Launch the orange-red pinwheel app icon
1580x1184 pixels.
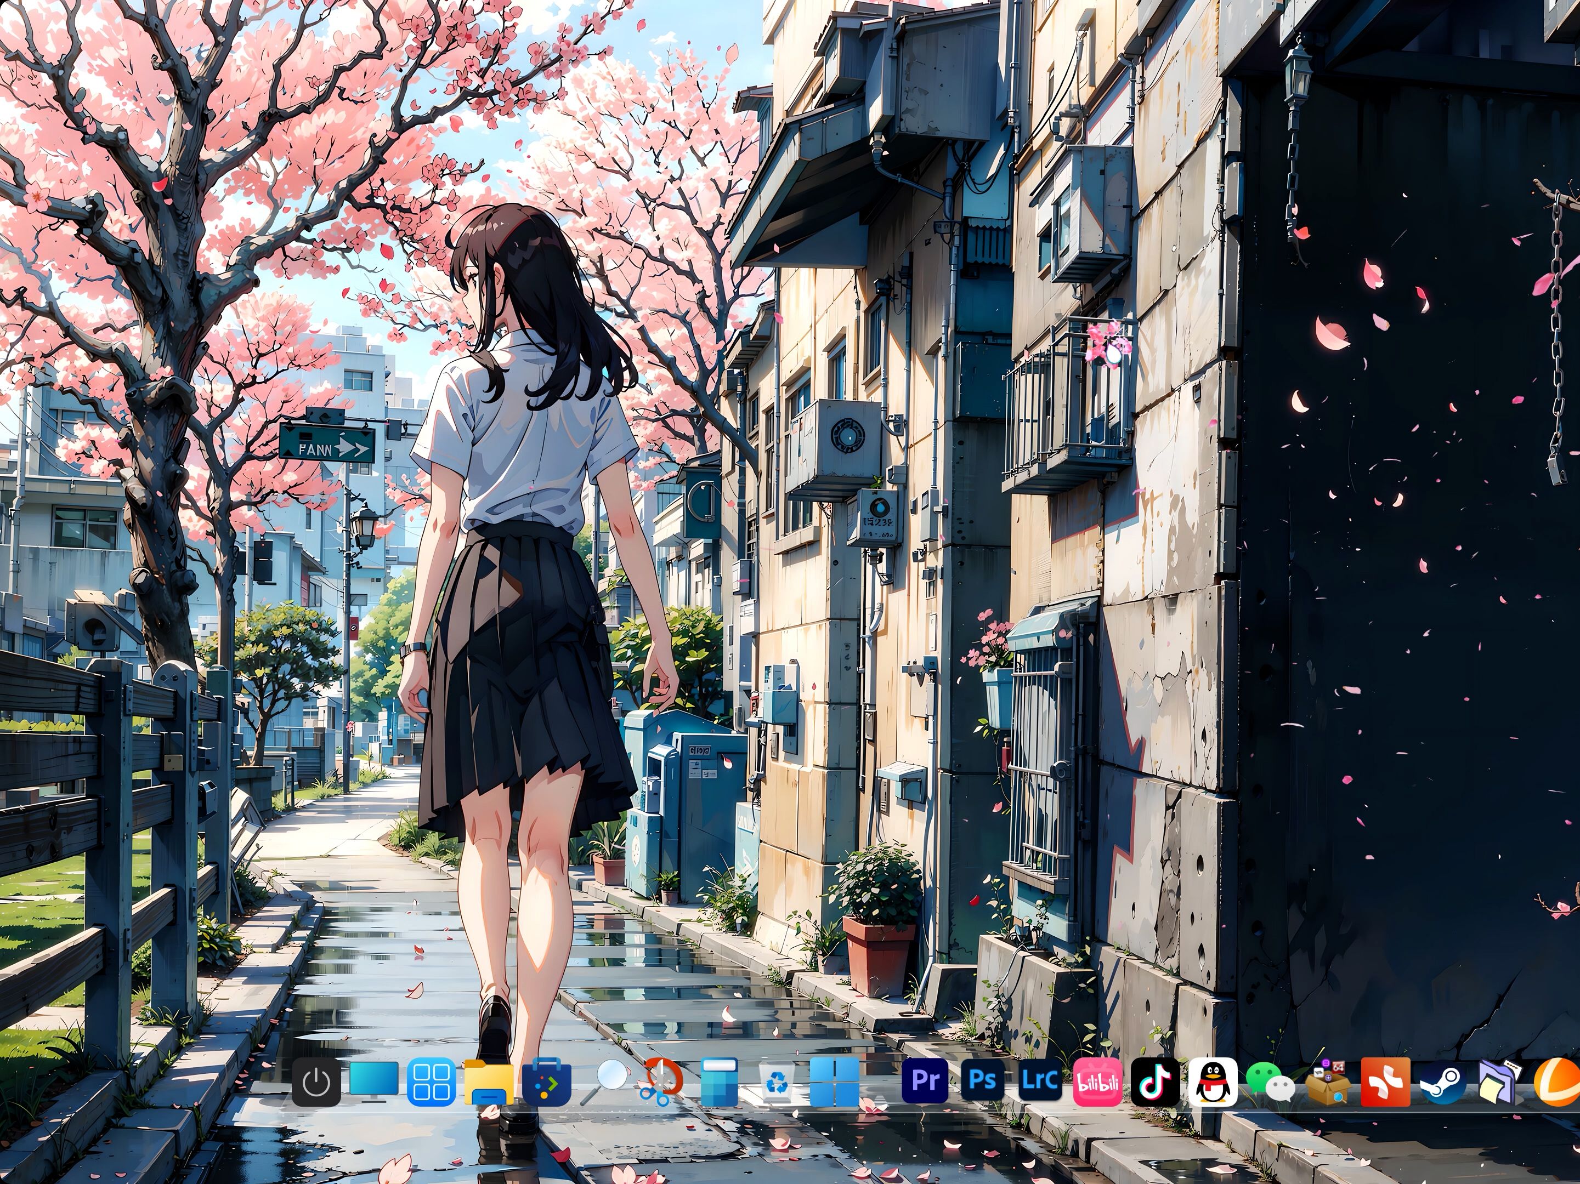click(x=1386, y=1082)
